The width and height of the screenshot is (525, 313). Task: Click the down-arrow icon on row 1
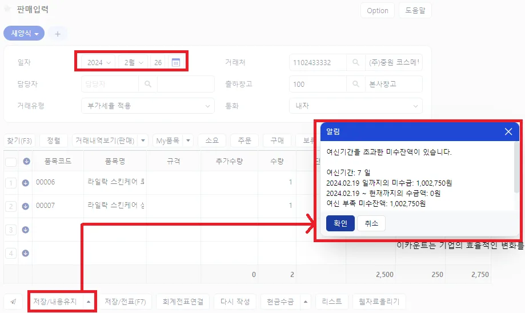[26, 183]
